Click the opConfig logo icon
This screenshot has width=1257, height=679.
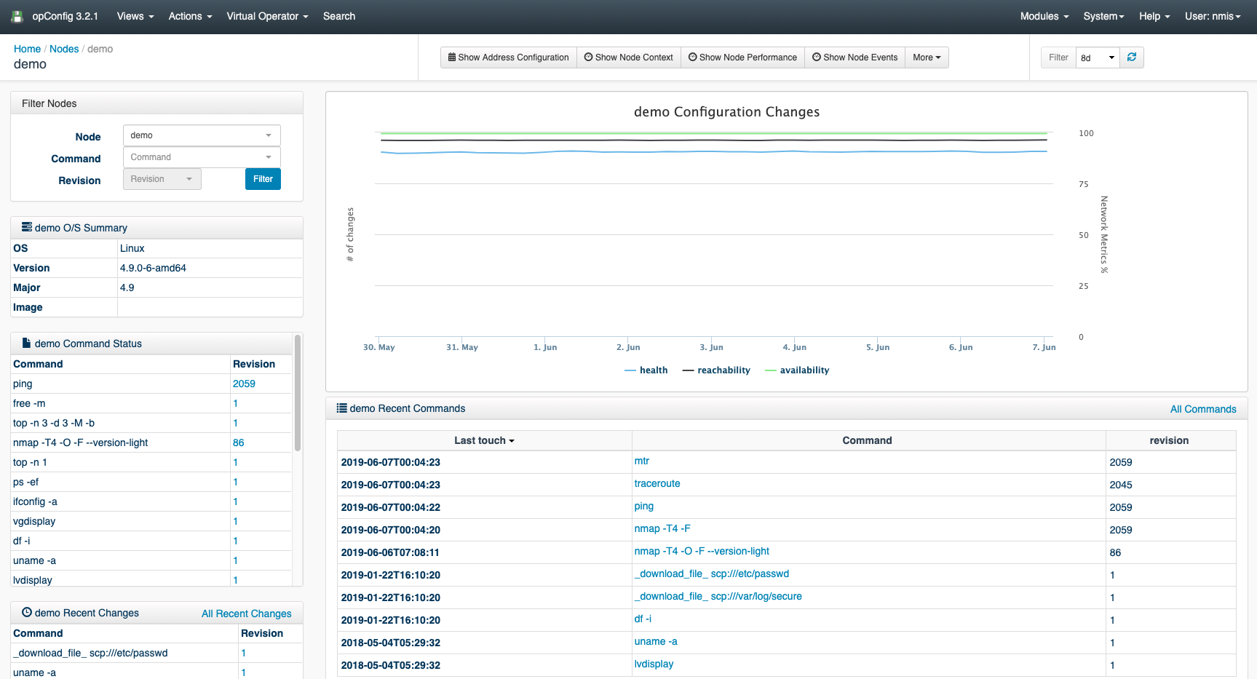click(17, 16)
